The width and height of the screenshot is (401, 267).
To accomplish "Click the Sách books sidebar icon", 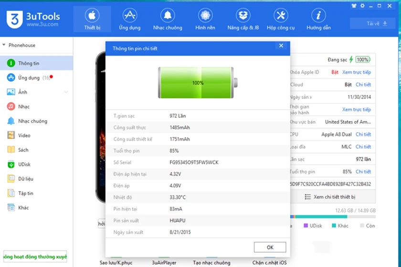I will (11, 150).
